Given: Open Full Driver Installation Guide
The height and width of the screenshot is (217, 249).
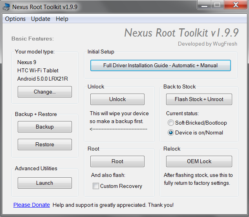Looking at the screenshot, I should click(160, 65).
